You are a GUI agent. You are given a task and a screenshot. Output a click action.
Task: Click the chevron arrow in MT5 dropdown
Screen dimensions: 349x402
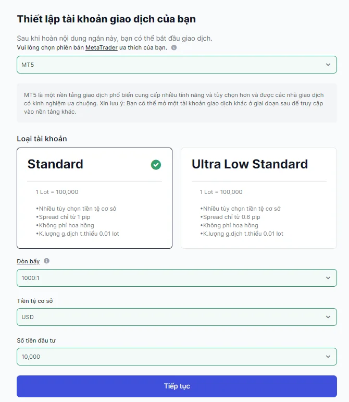(328, 65)
